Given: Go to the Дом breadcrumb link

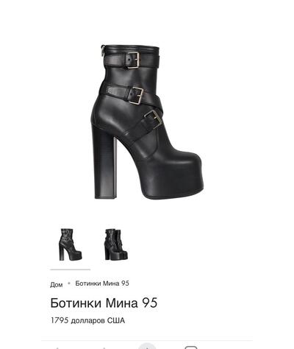Looking at the screenshot, I should point(57,284).
